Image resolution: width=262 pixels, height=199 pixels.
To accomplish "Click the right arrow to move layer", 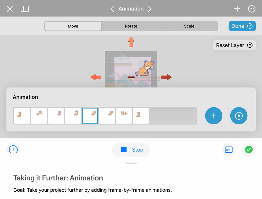I will pyautogui.click(x=166, y=77).
